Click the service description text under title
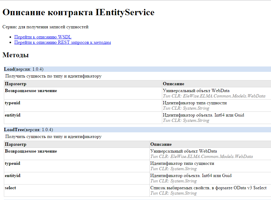271x200 pixels. 45,27
